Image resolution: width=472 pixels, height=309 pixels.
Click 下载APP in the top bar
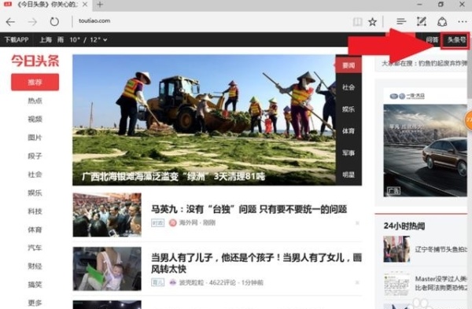point(17,40)
